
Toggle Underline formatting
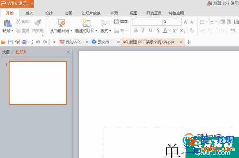click(x=151, y=30)
